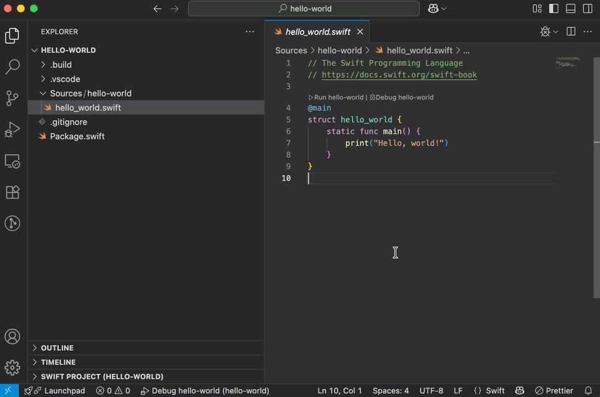Open the debug run options dropdown chevron
This screenshot has height=397, width=600.
click(x=556, y=32)
